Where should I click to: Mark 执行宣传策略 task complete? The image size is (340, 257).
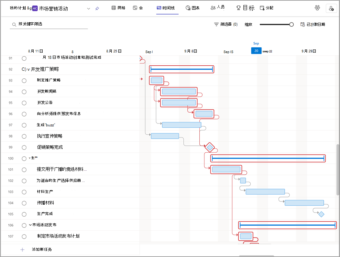[x=24, y=136]
